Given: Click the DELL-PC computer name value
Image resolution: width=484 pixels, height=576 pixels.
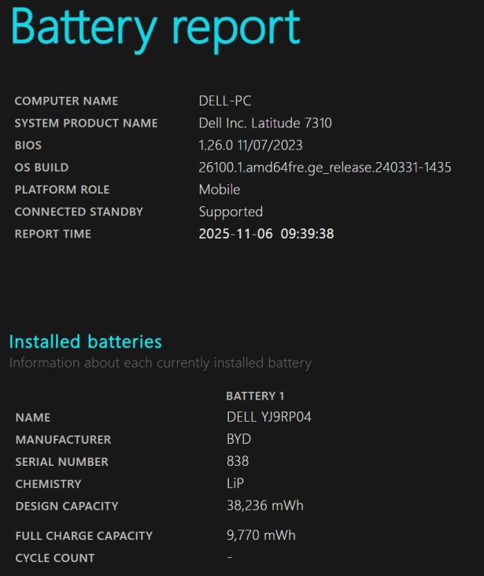Looking at the screenshot, I should point(225,101).
